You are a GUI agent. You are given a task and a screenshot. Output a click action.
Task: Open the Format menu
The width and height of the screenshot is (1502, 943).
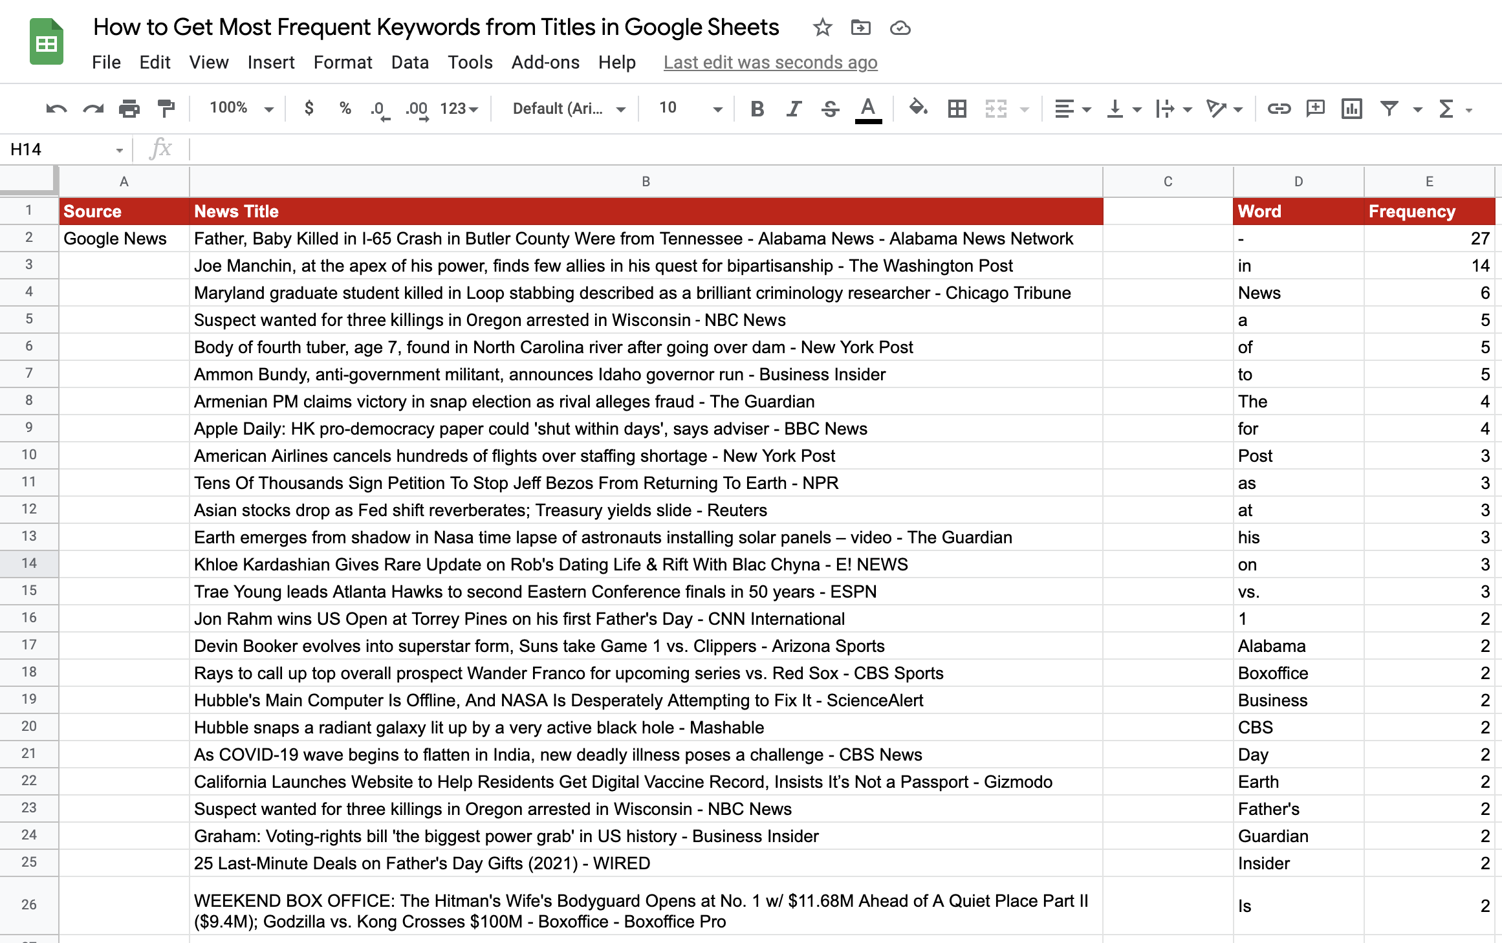click(x=342, y=63)
